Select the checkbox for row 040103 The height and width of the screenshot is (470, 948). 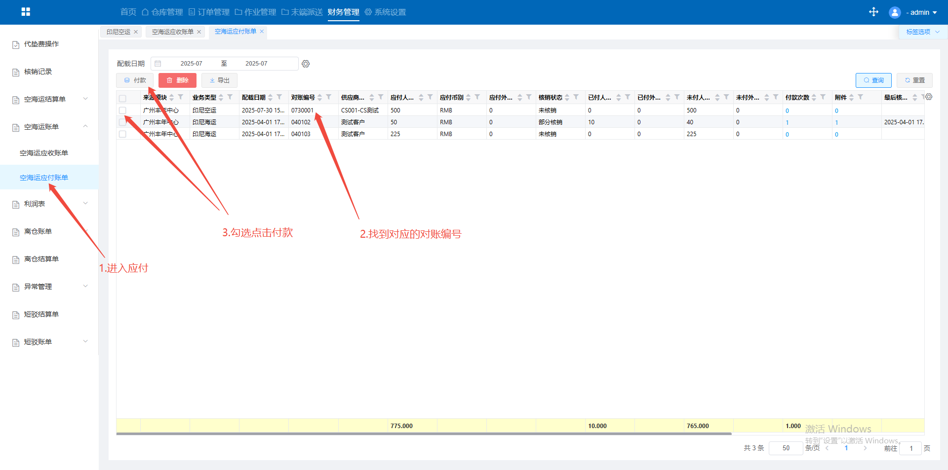coord(122,134)
